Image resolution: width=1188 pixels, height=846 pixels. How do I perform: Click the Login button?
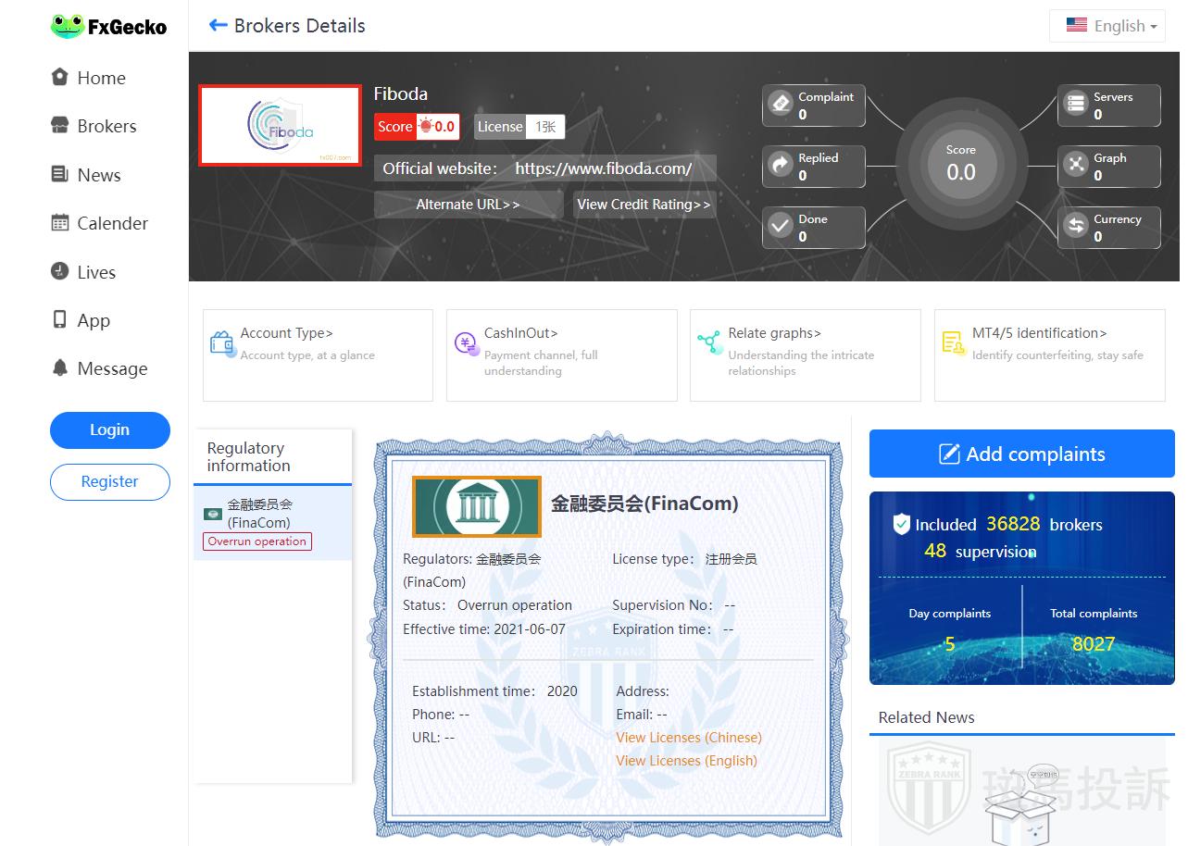[109, 430]
